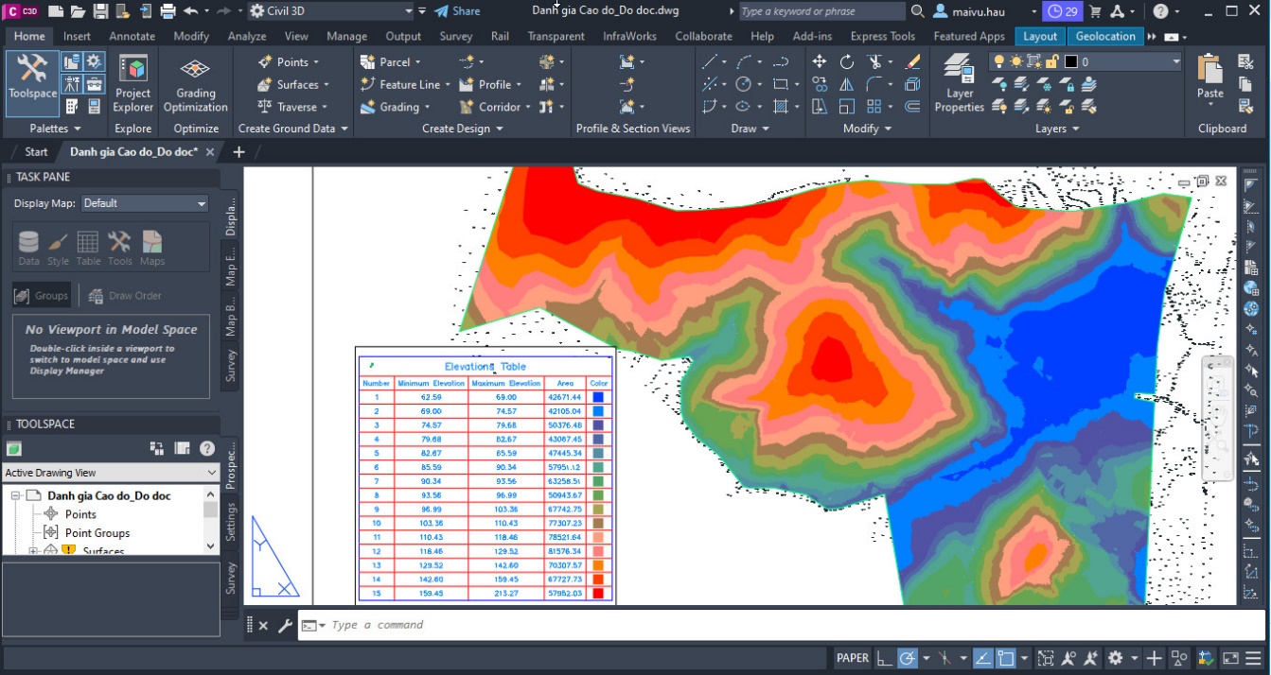This screenshot has width=1271, height=675.
Task: Select the Rotate tool in Modify panel
Action: click(847, 61)
